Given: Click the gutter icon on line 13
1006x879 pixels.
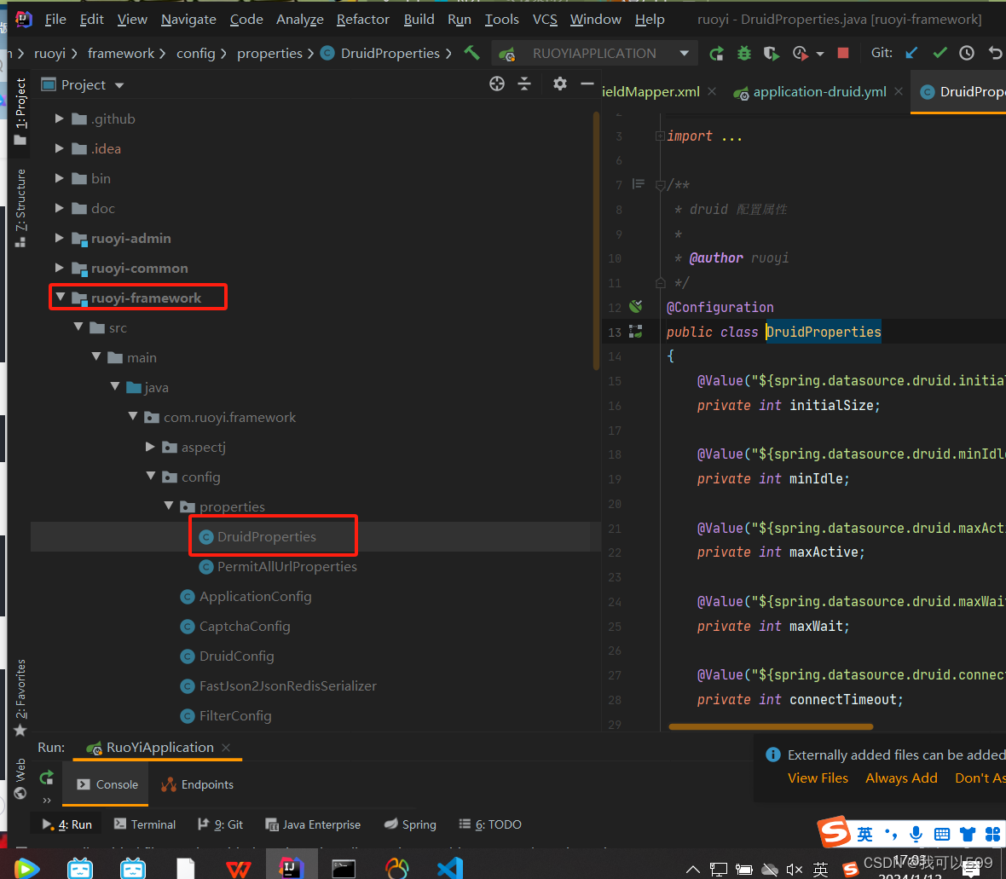Looking at the screenshot, I should [636, 331].
